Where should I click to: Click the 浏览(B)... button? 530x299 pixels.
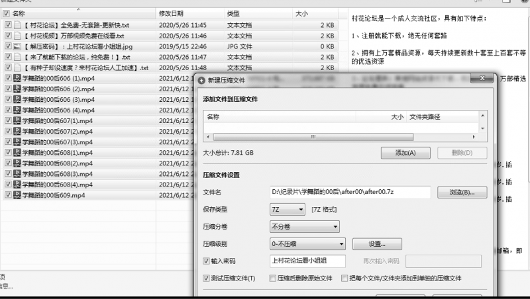462,192
